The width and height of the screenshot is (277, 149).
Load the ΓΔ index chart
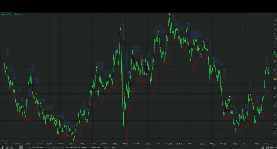tap(54, 147)
